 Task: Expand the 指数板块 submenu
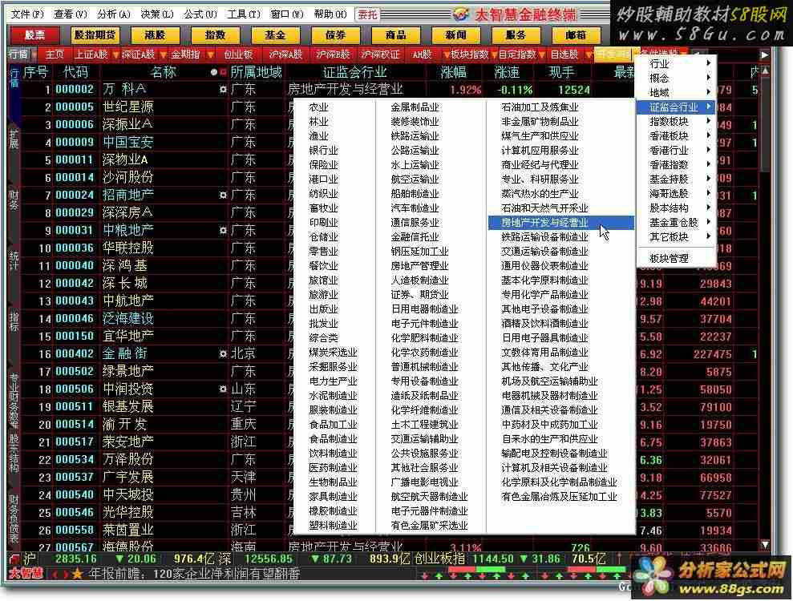(x=676, y=121)
